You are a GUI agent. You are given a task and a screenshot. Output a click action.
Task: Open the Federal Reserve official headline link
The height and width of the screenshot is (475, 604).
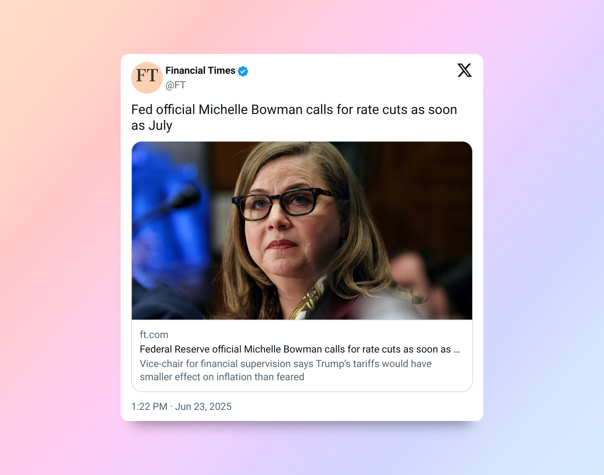(300, 349)
